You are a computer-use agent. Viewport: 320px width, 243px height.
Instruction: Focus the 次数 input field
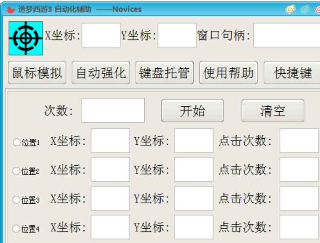[x=113, y=110]
